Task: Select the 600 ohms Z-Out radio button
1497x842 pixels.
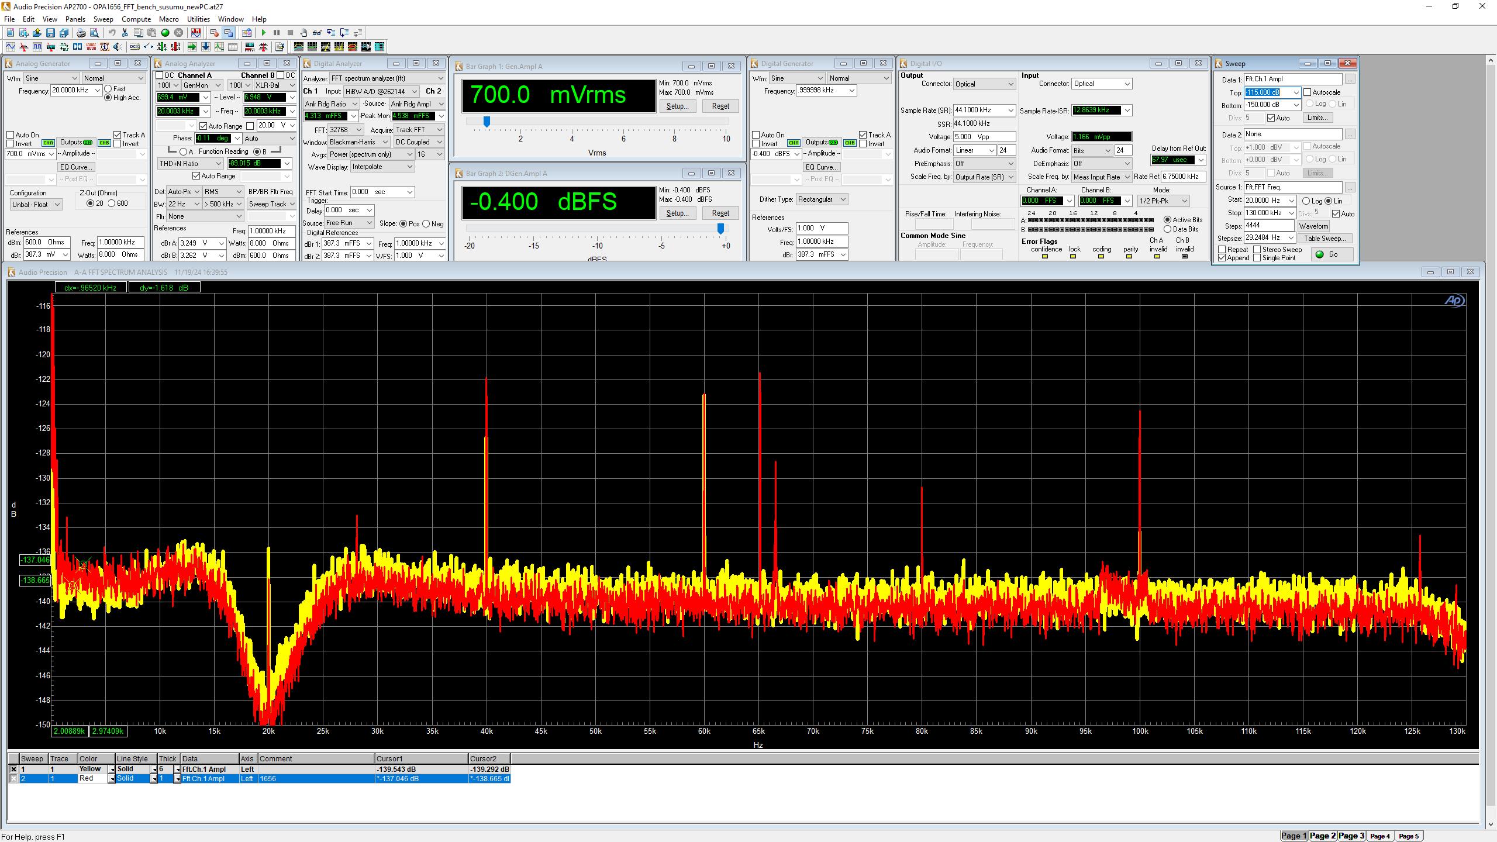Action: click(x=111, y=203)
